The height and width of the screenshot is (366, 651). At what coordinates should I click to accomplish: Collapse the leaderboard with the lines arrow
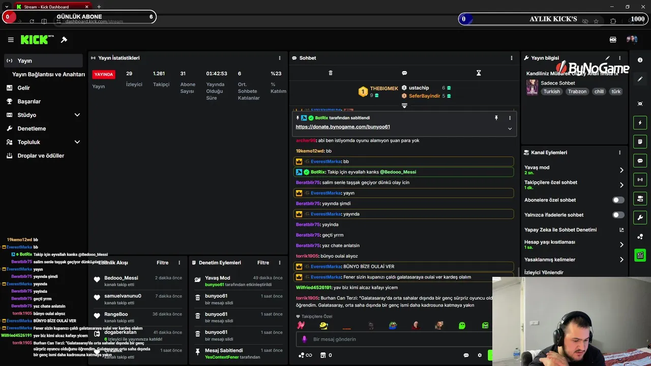coord(404,105)
